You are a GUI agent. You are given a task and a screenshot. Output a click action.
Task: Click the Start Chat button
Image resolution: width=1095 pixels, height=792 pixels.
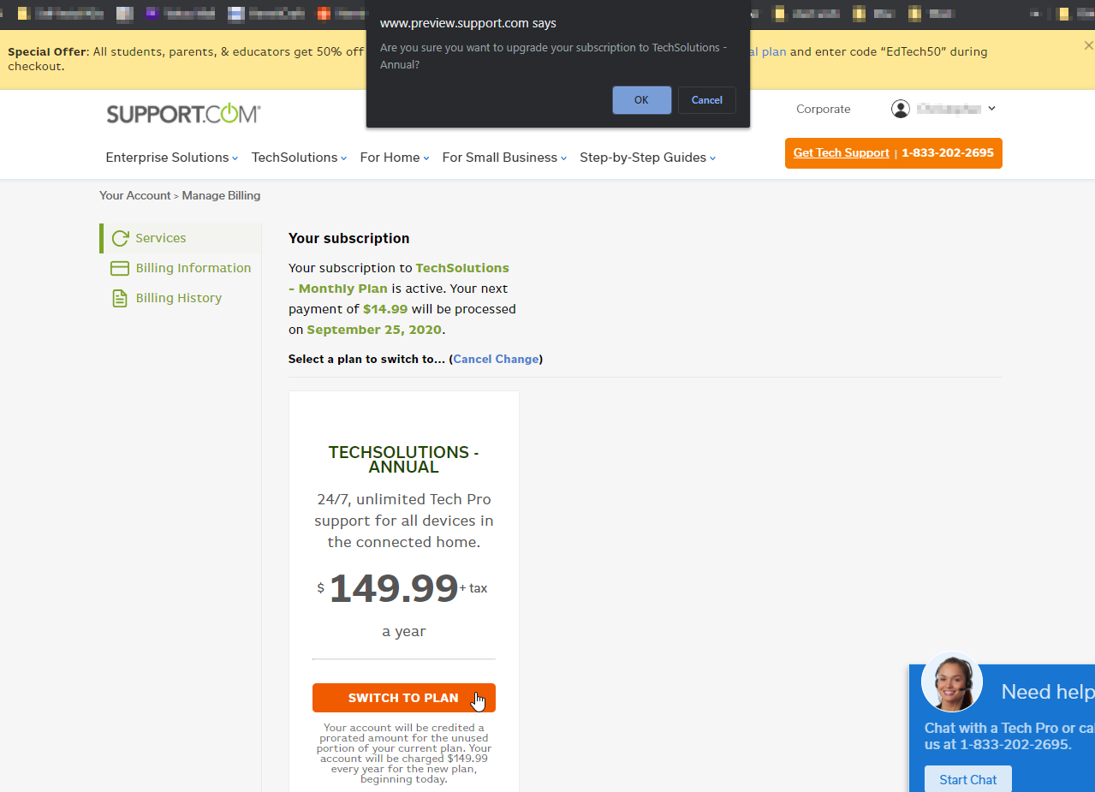(967, 779)
